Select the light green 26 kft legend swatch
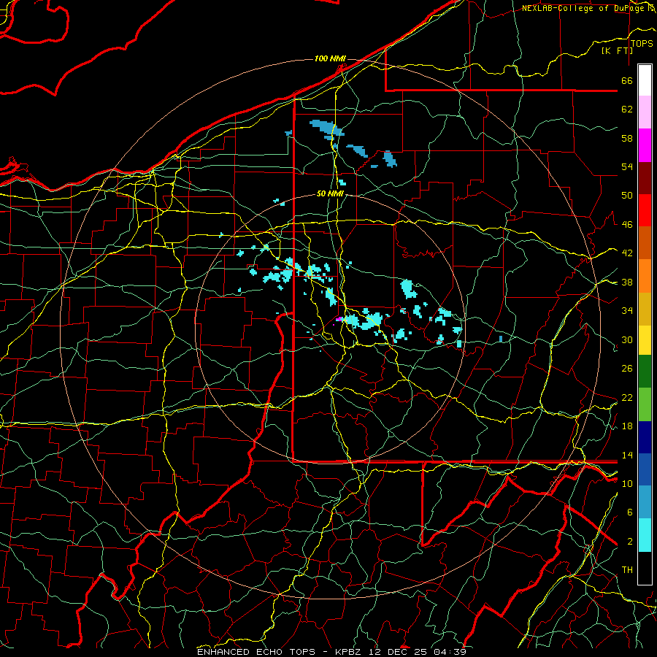This screenshot has height=657, width=657. 645,404
